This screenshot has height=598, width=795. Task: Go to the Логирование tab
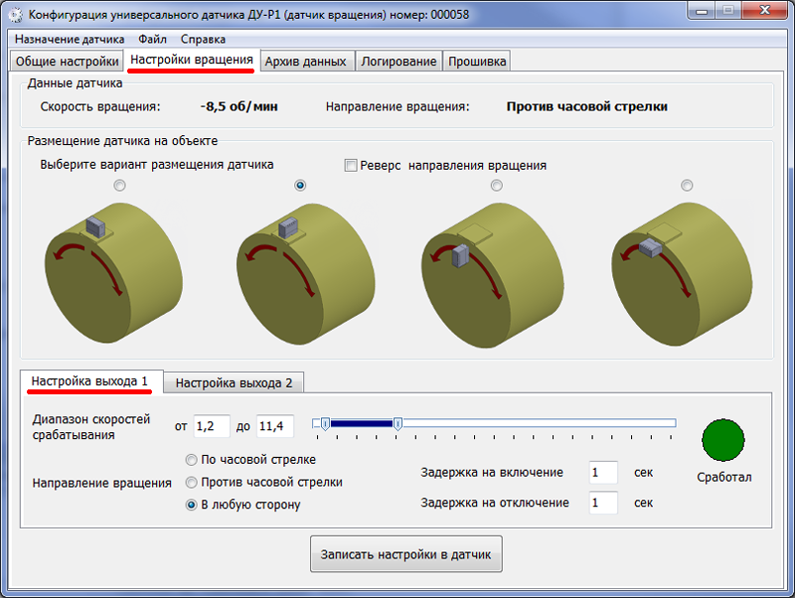[398, 62]
